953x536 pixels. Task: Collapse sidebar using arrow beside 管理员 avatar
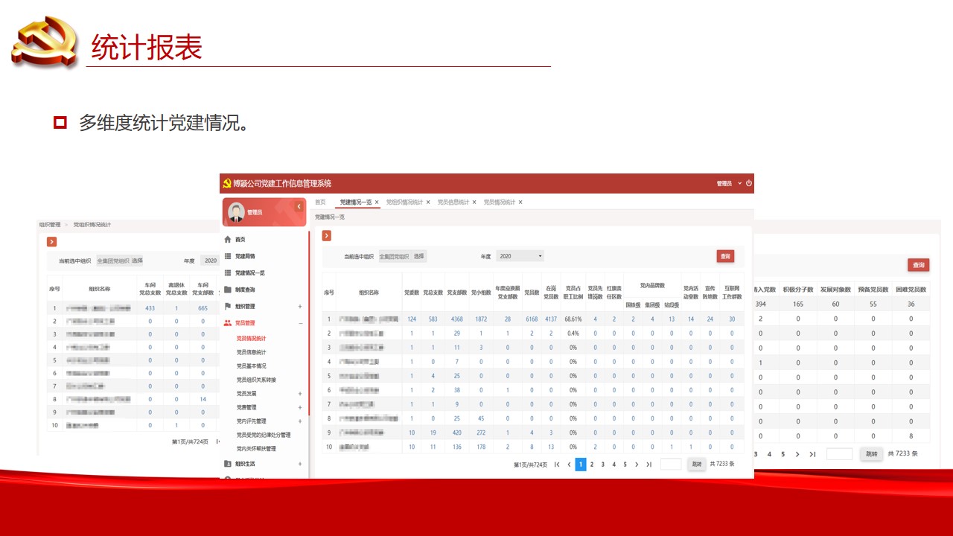[x=299, y=206]
